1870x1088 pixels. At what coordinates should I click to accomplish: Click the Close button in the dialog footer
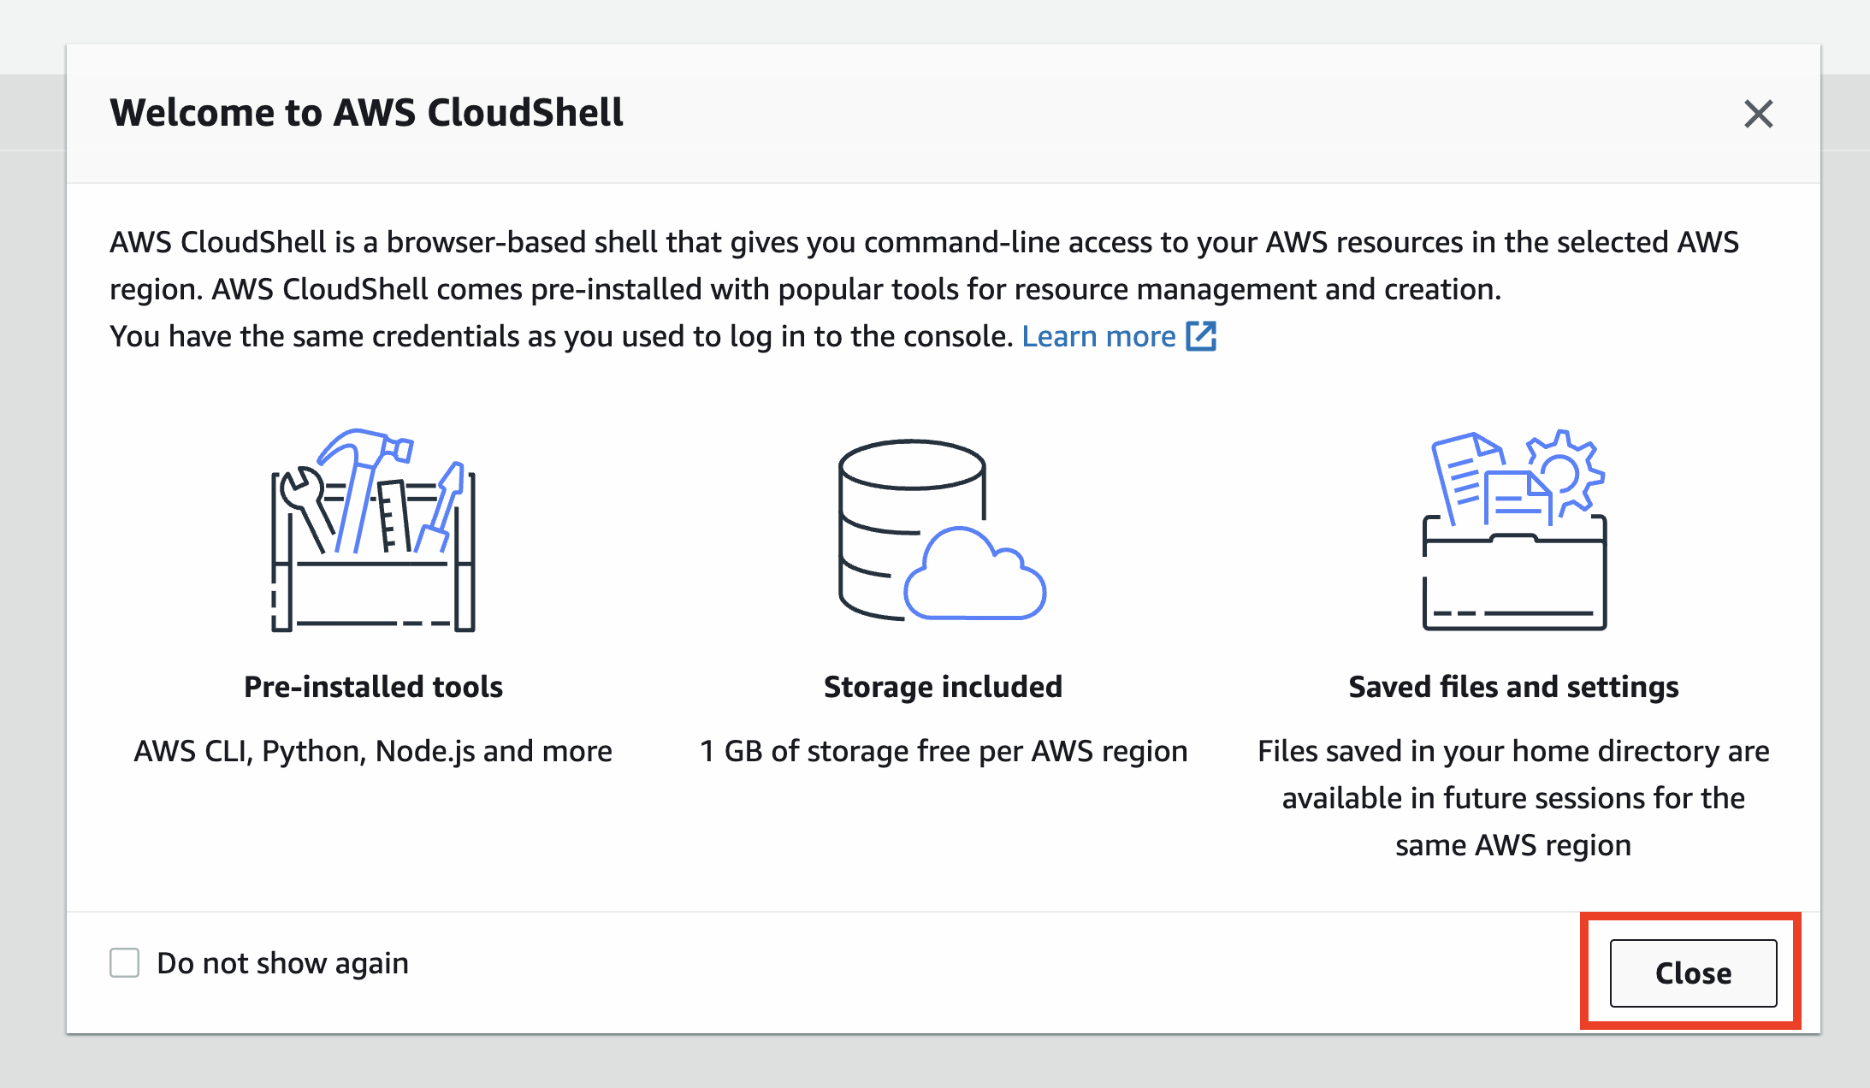1693,973
